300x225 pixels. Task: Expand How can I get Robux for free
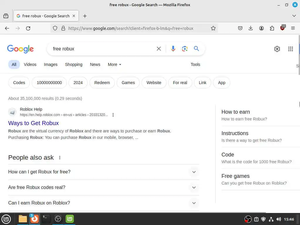104,172
